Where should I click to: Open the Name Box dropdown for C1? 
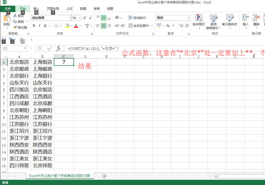tap(25, 49)
